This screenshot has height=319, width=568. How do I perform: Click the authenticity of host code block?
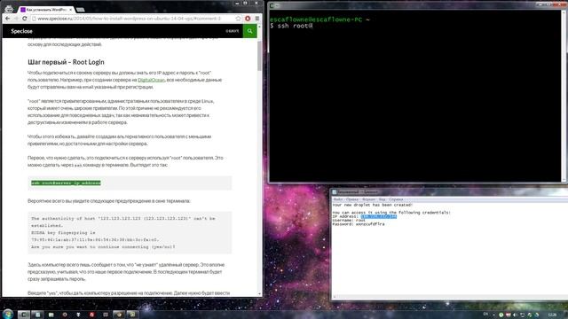coord(130,232)
